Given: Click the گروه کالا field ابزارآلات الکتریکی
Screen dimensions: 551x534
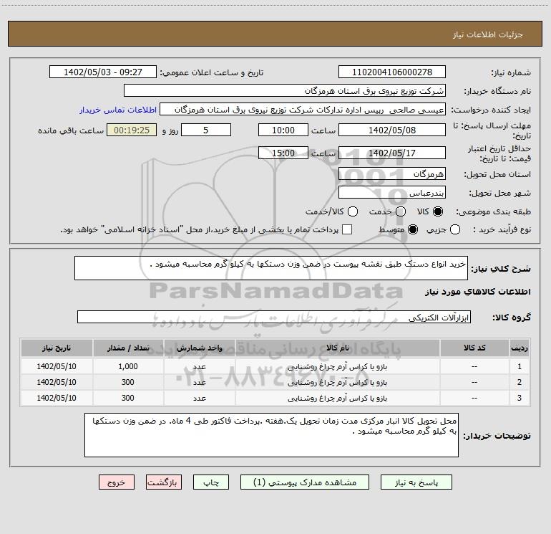Looking at the screenshot, I should [x=274, y=317].
